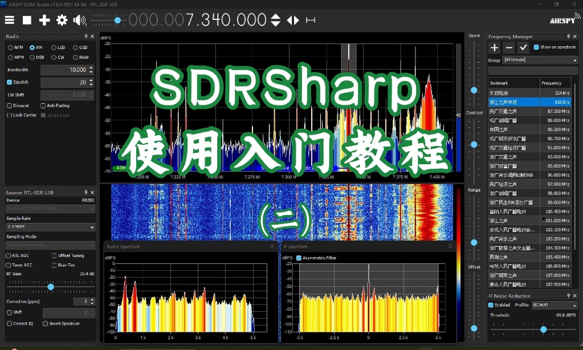Adjust the Contrast slider handle

point(474,144)
